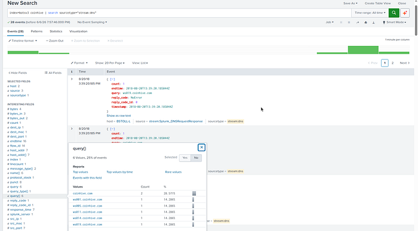This screenshot has height=231, width=418.
Task: Click Hide Fields
Action: point(17,73)
